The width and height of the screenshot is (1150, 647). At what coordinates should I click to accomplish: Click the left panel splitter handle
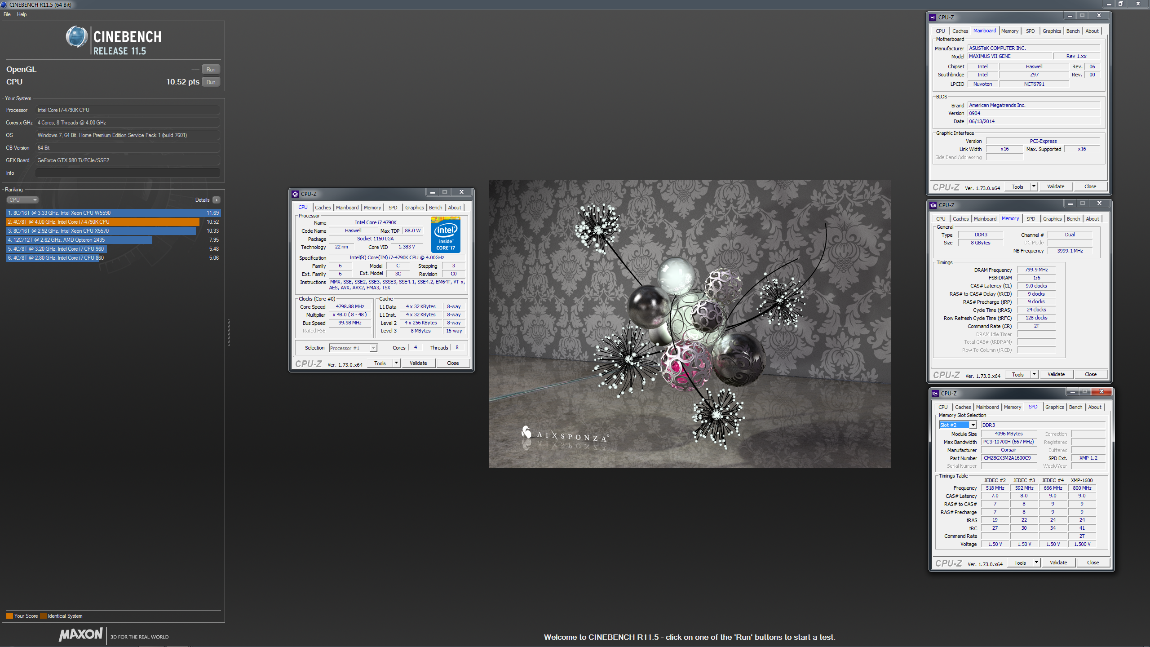point(229,332)
